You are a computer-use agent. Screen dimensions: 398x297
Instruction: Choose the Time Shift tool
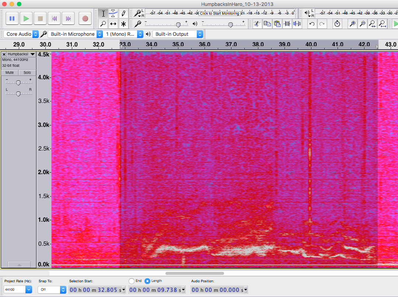click(x=113, y=24)
